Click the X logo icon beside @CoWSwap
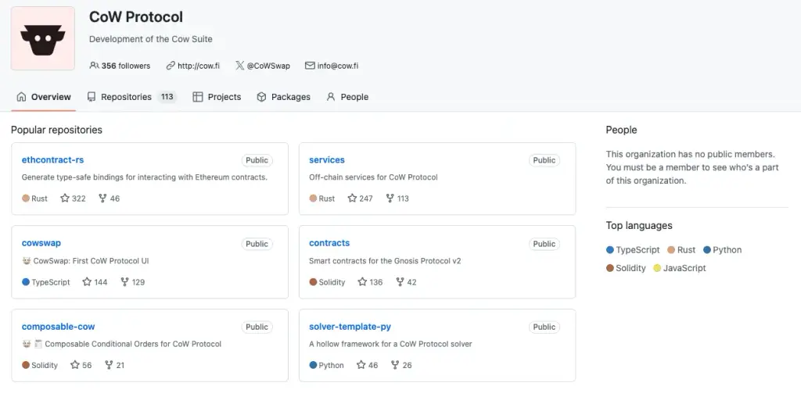Image resolution: width=801 pixels, height=397 pixels. click(x=239, y=66)
